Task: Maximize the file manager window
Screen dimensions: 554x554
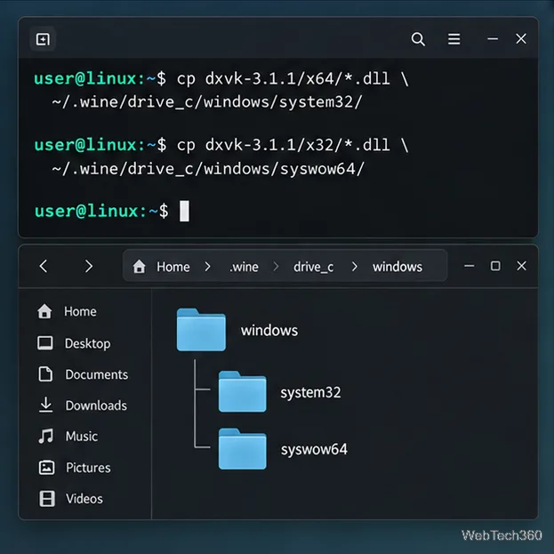Action: 495,266
